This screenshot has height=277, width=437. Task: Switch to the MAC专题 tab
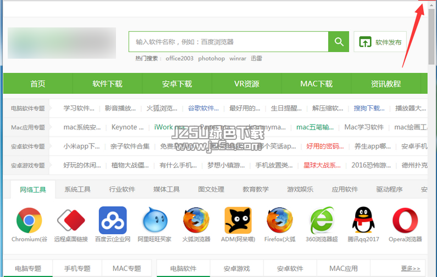coord(127,268)
